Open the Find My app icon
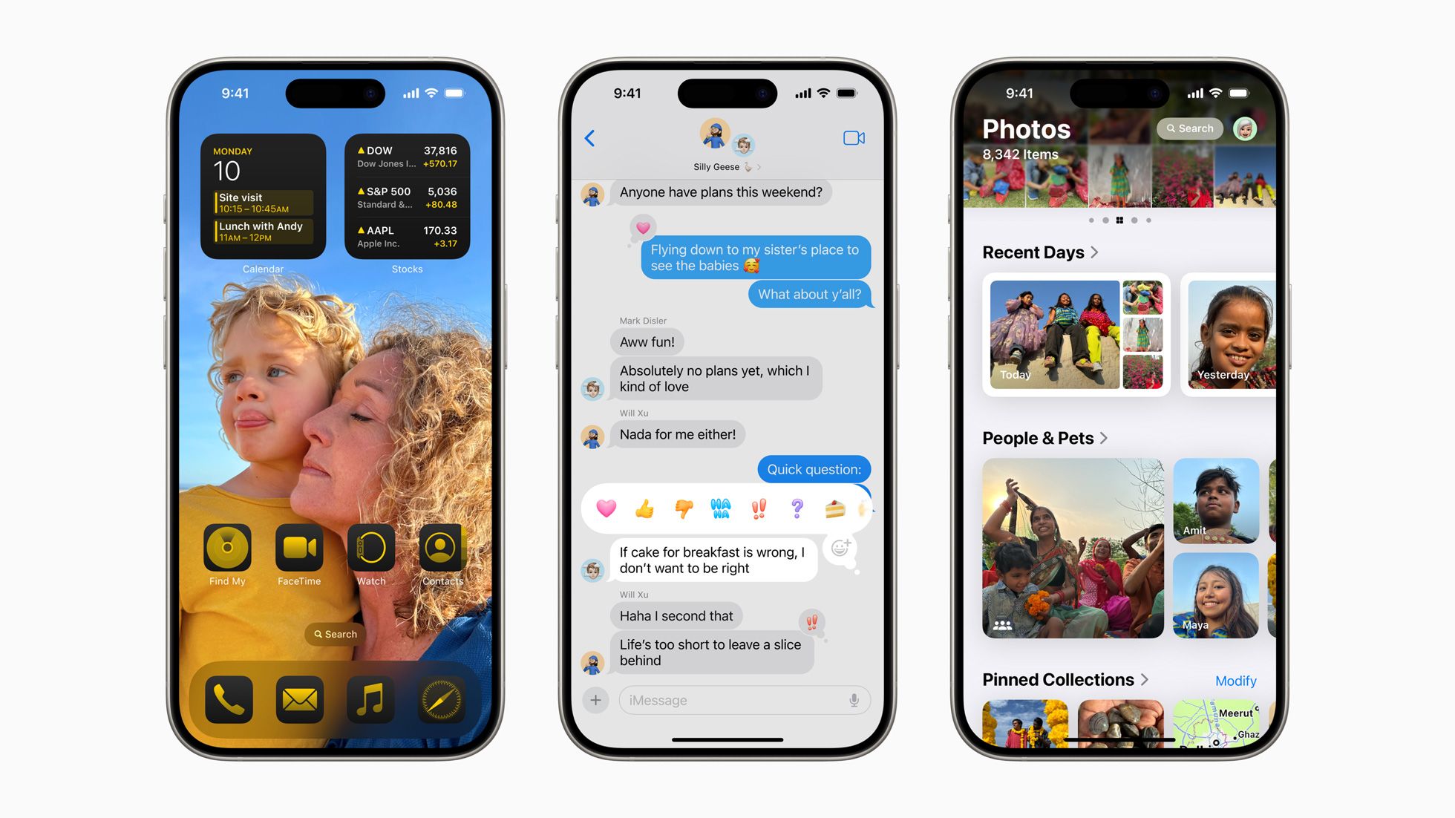This screenshot has height=818, width=1455. point(227,547)
